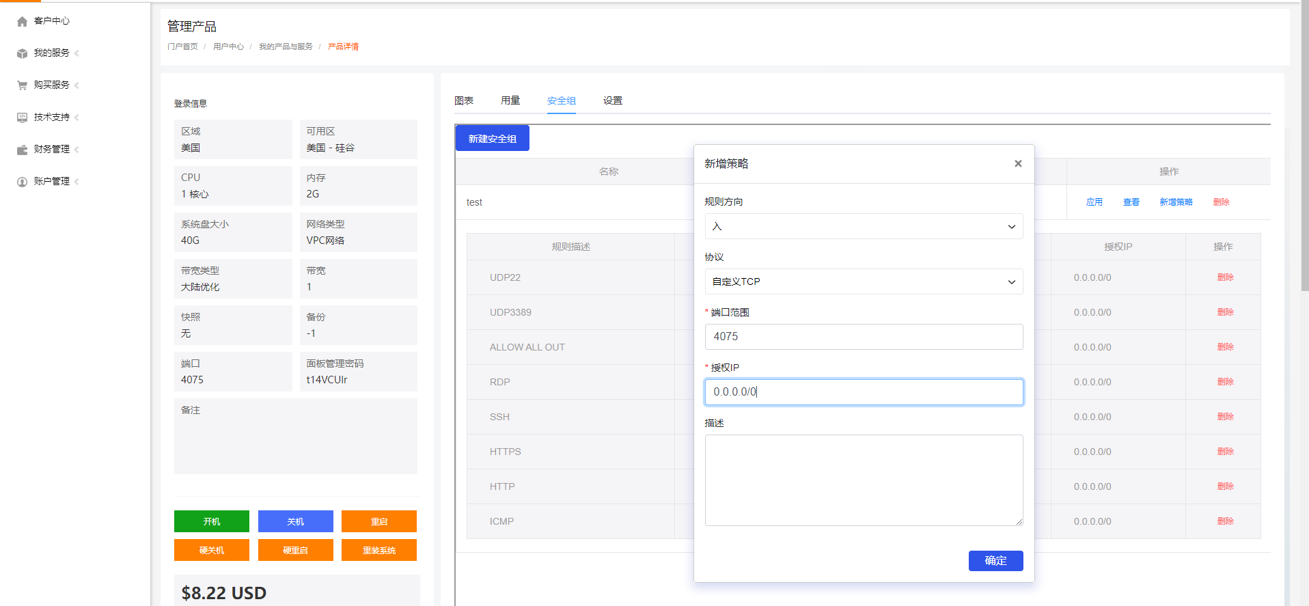Open the 协议 dropdown showing 自定义TCP
The height and width of the screenshot is (606, 1309).
point(864,281)
